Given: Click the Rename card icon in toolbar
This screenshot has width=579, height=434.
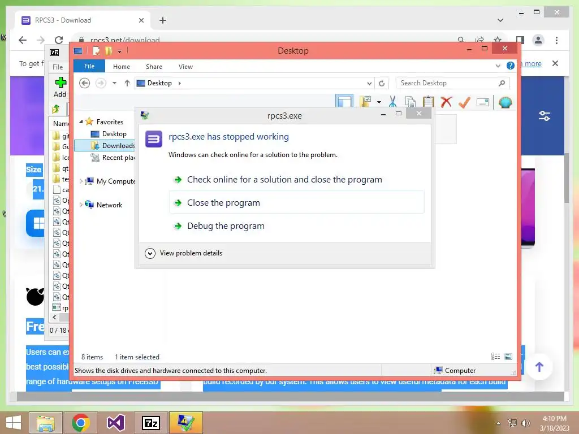Looking at the screenshot, I should tap(483, 102).
